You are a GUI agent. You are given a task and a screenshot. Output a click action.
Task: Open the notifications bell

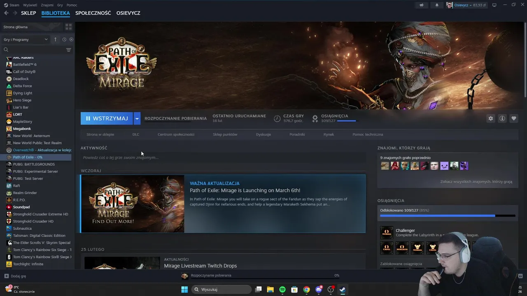pyautogui.click(x=437, y=5)
